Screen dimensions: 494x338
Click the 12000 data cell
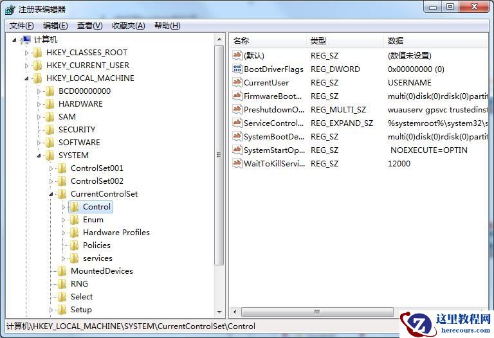[x=399, y=164]
